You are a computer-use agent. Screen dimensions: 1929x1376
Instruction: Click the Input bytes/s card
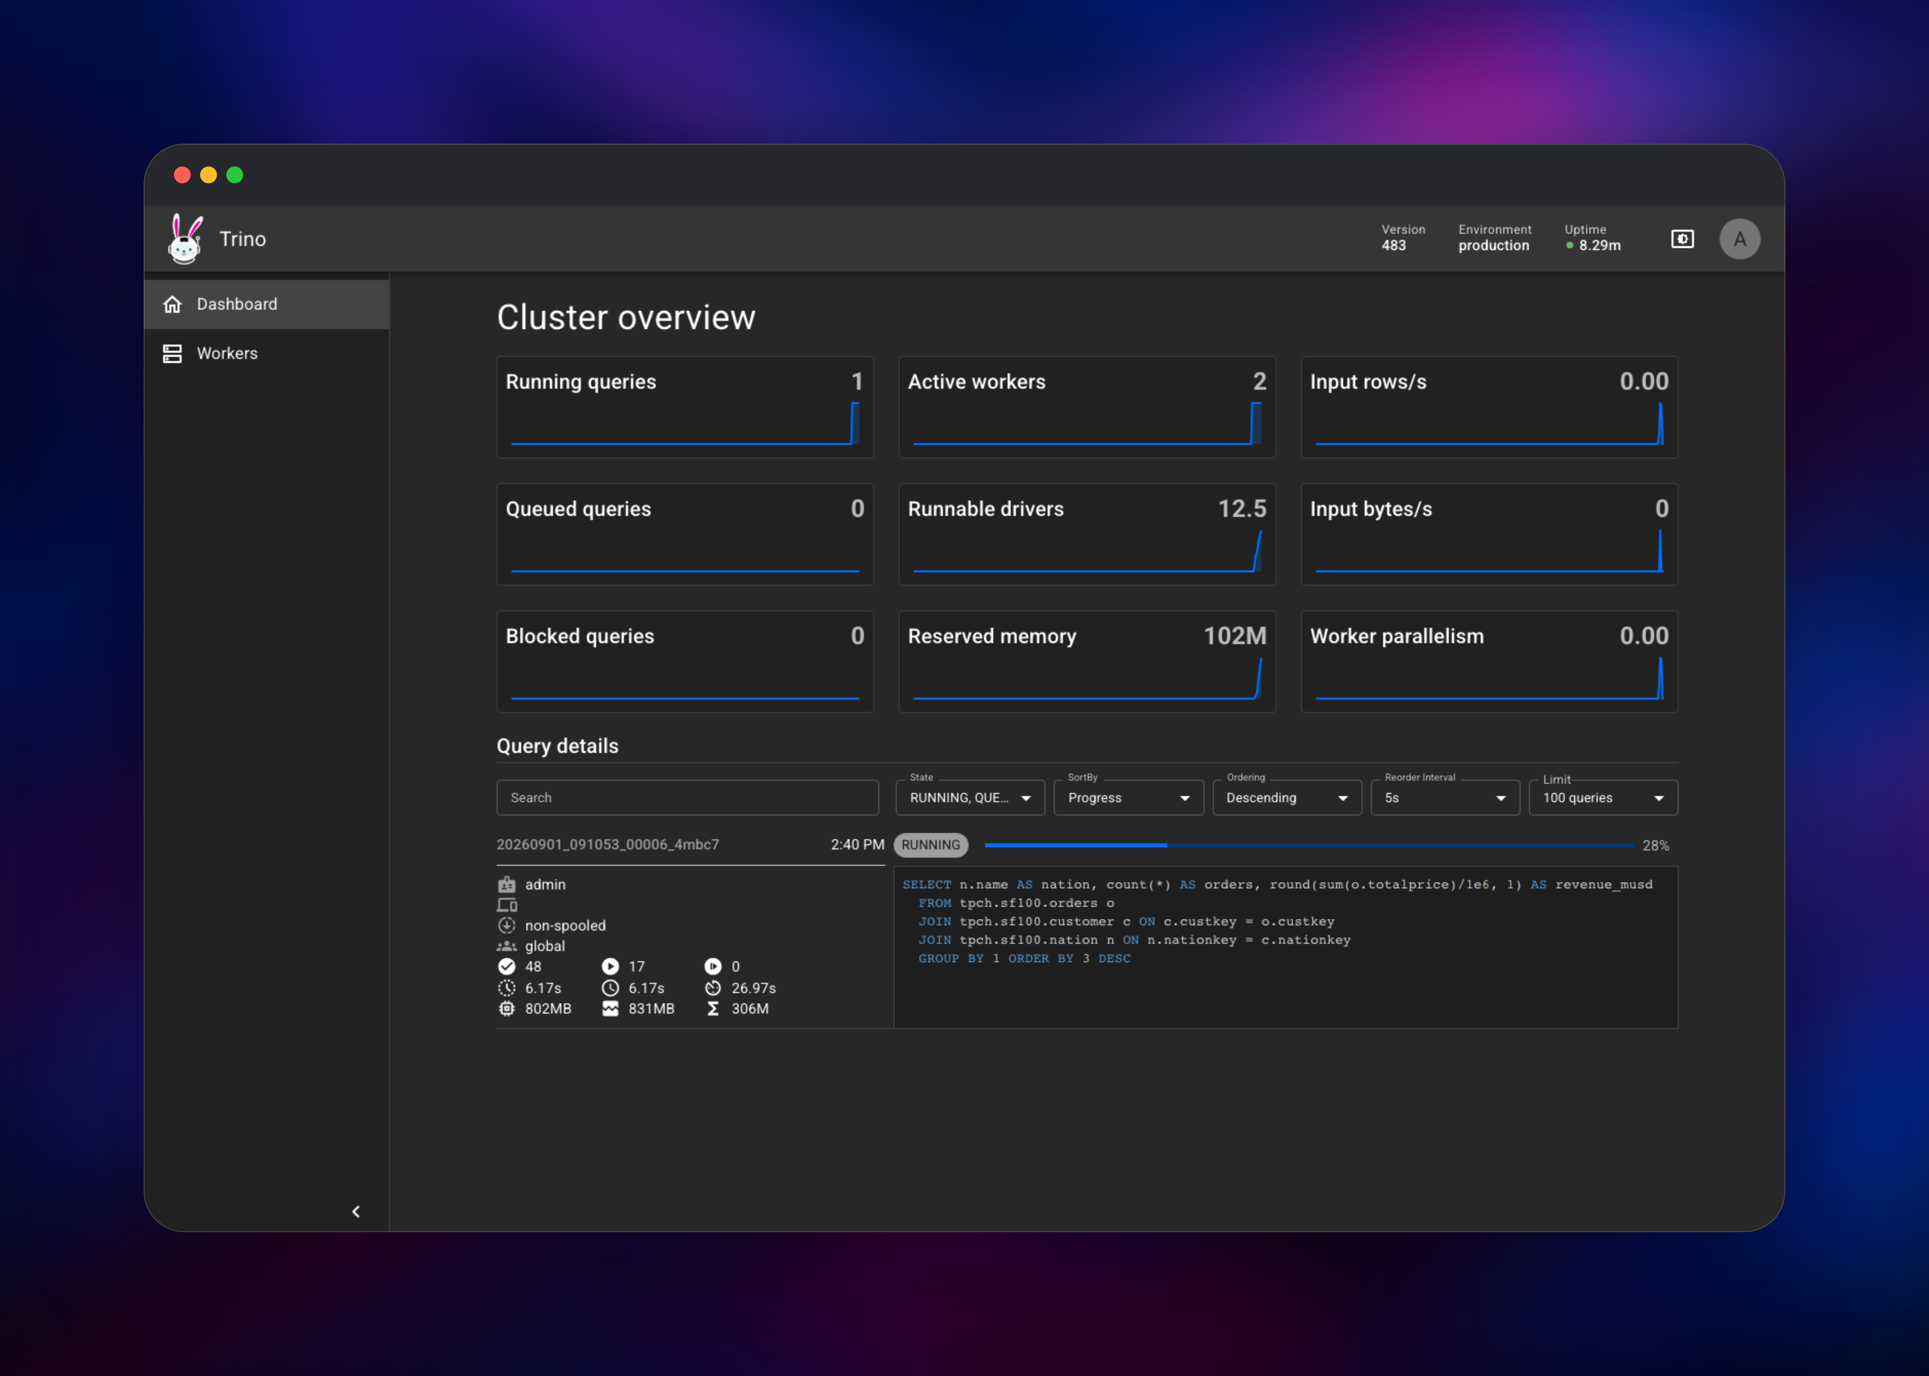point(1489,535)
